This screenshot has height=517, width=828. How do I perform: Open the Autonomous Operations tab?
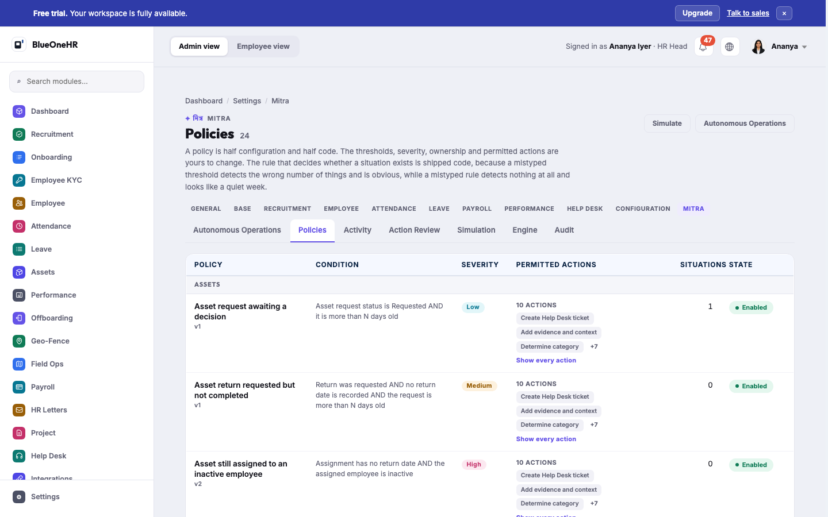pyautogui.click(x=237, y=230)
